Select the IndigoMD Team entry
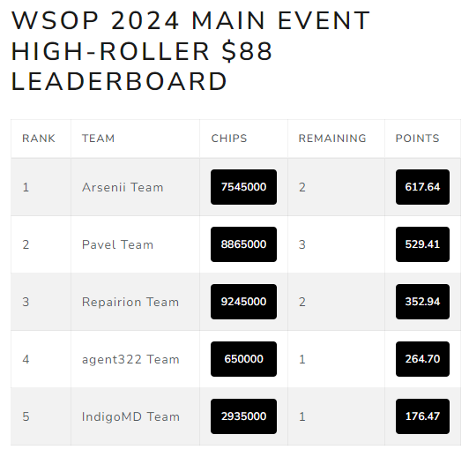 coord(130,416)
